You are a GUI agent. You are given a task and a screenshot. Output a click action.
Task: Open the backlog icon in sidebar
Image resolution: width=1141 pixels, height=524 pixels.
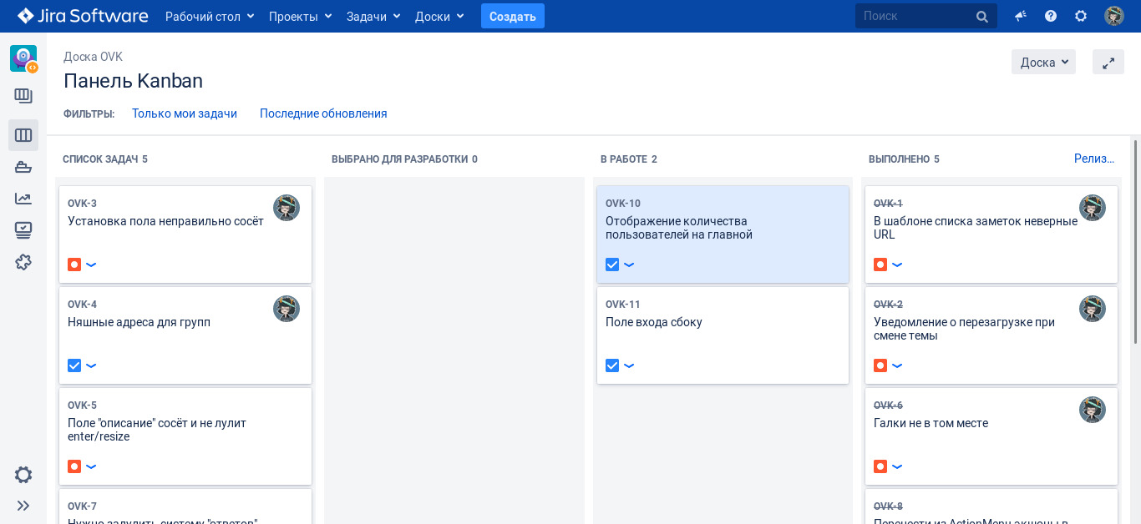[23, 96]
